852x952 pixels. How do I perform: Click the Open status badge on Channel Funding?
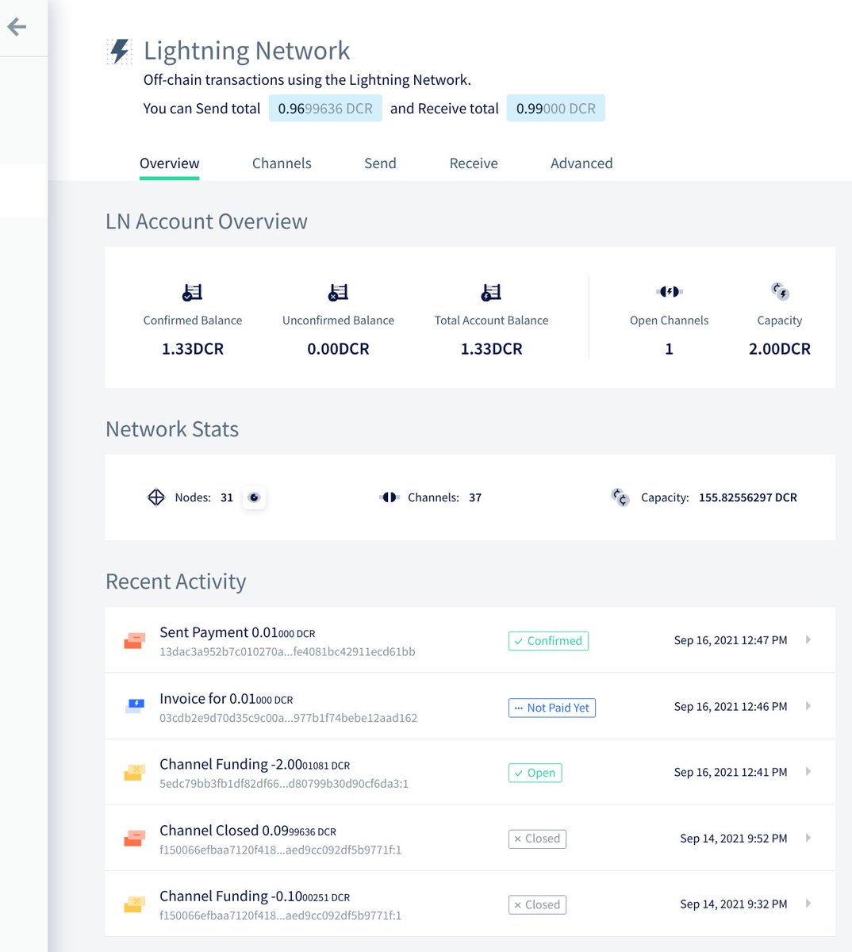[x=535, y=772]
